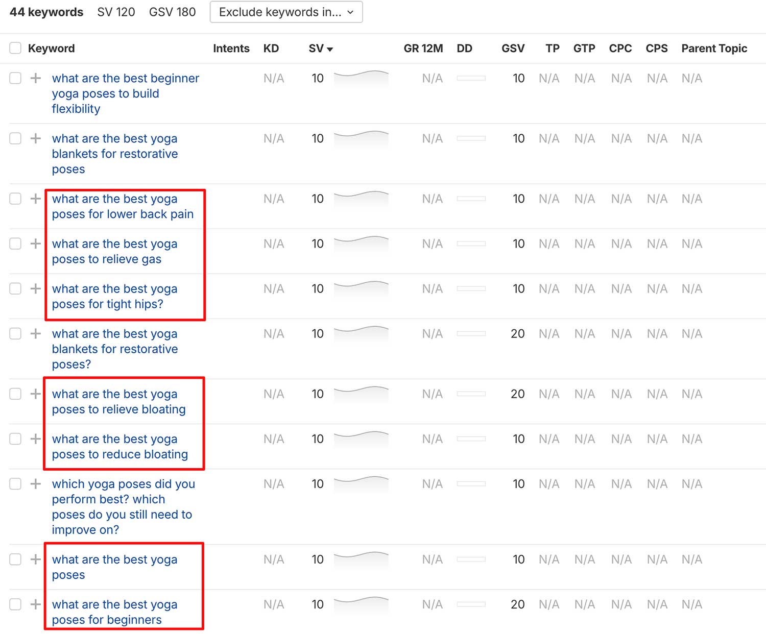Open the 'Exclude keywords in...' dropdown

pos(286,12)
